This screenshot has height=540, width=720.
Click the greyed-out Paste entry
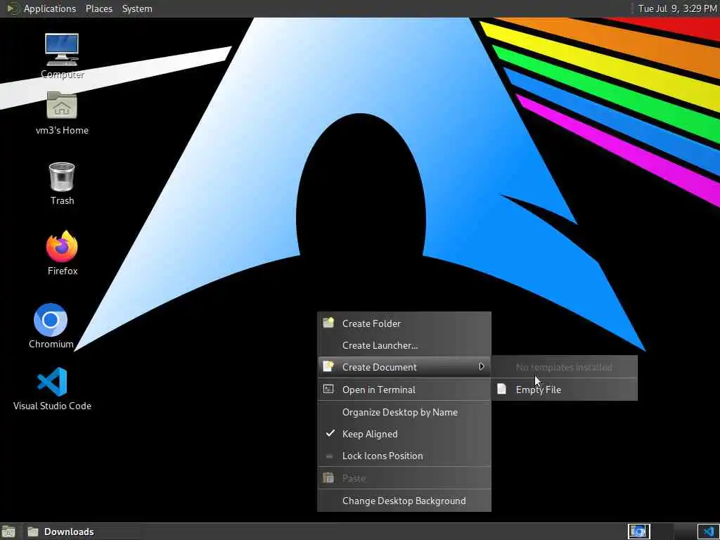point(404,478)
